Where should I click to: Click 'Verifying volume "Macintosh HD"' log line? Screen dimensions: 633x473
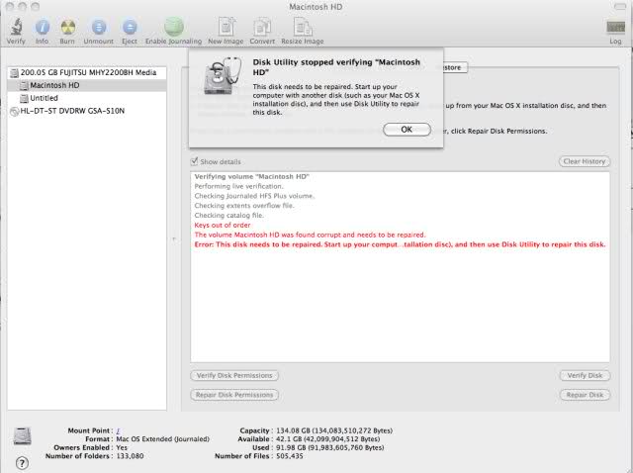252,176
